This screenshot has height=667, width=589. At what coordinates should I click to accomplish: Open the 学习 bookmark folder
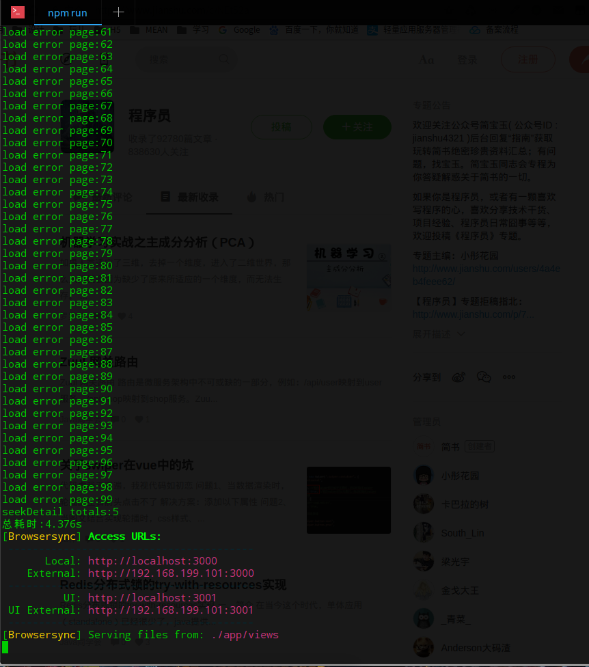coord(193,30)
